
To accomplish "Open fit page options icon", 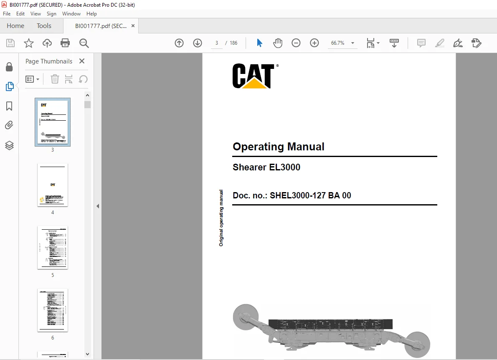I will pos(373,43).
